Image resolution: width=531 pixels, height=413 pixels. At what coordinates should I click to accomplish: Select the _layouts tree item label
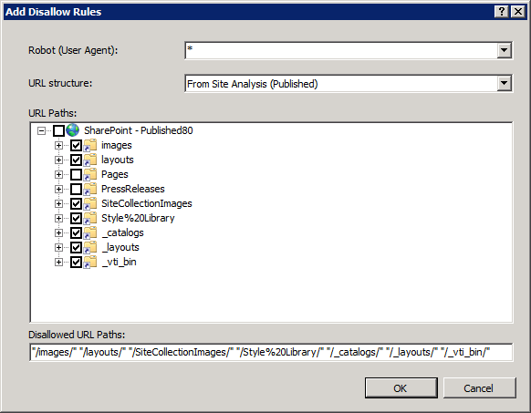coord(120,247)
